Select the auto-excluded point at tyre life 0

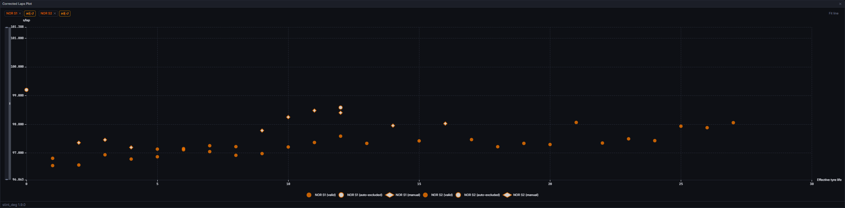click(26, 90)
